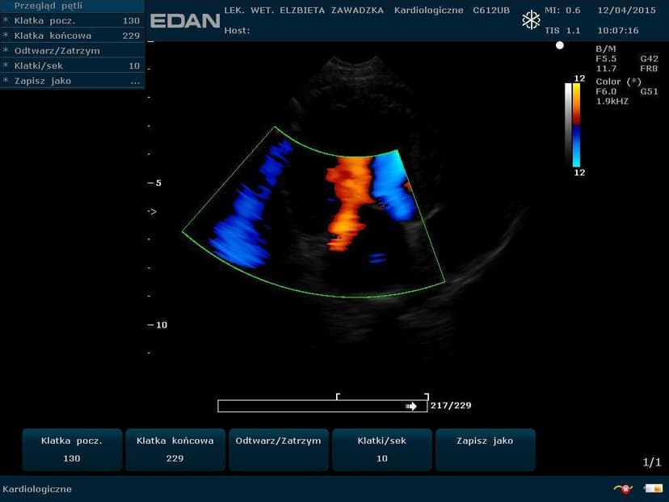
Task: Click the MI: 0.6 readout
Action: pyautogui.click(x=562, y=11)
